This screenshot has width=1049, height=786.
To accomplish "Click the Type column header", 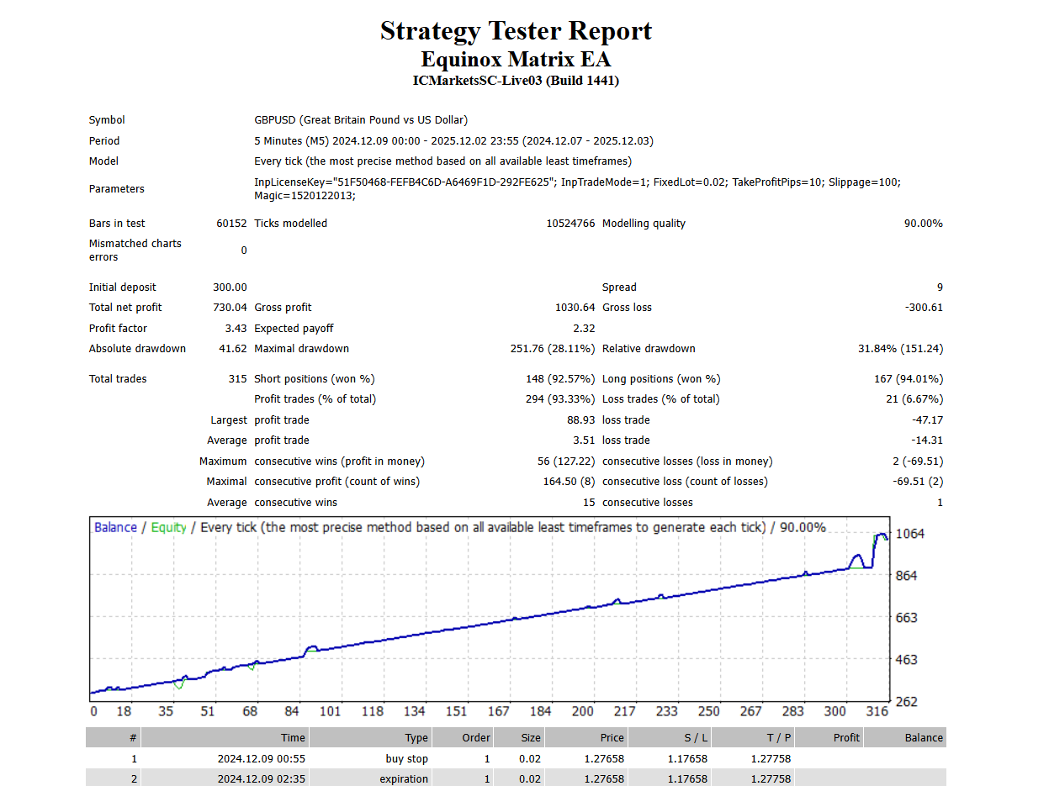I will [416, 737].
